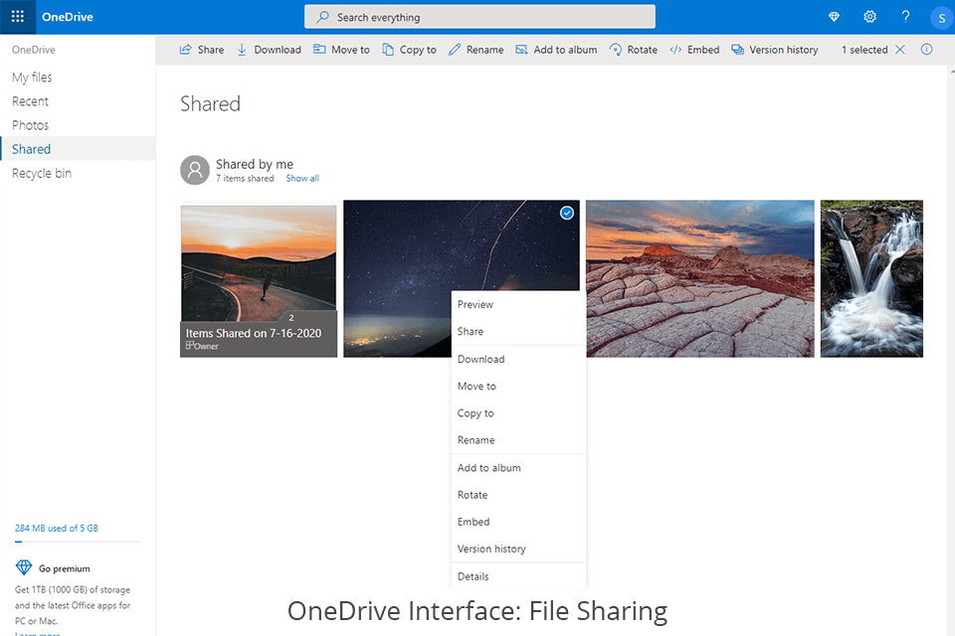Viewport: 955px width, 636px height.
Task: Open the account profile menu
Action: [x=941, y=17]
